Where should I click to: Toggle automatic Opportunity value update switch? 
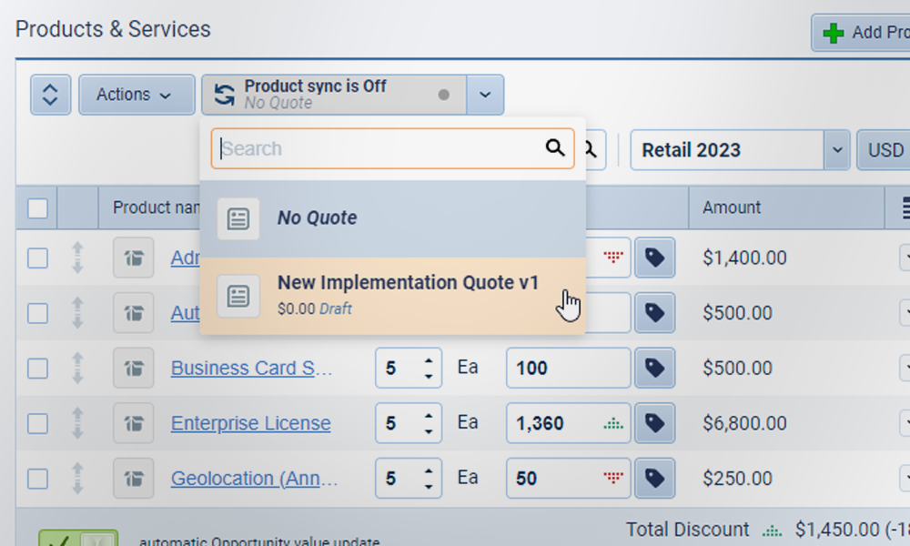(78, 541)
